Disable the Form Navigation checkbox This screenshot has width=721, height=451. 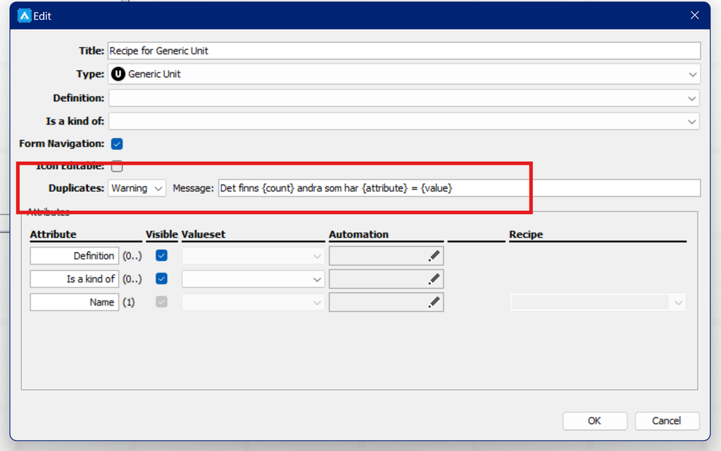click(x=117, y=144)
